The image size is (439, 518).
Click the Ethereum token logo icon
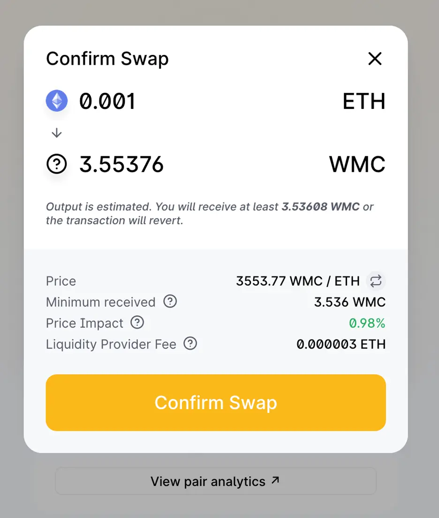(x=57, y=101)
